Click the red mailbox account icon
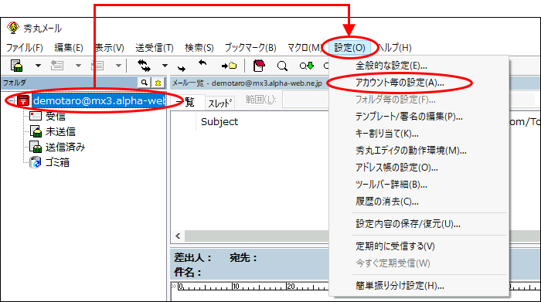This screenshot has width=541, height=302. pos(23,100)
